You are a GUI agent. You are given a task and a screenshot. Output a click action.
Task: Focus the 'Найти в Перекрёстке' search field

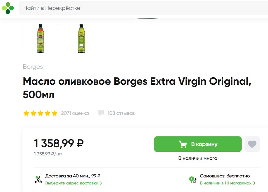(141, 8)
